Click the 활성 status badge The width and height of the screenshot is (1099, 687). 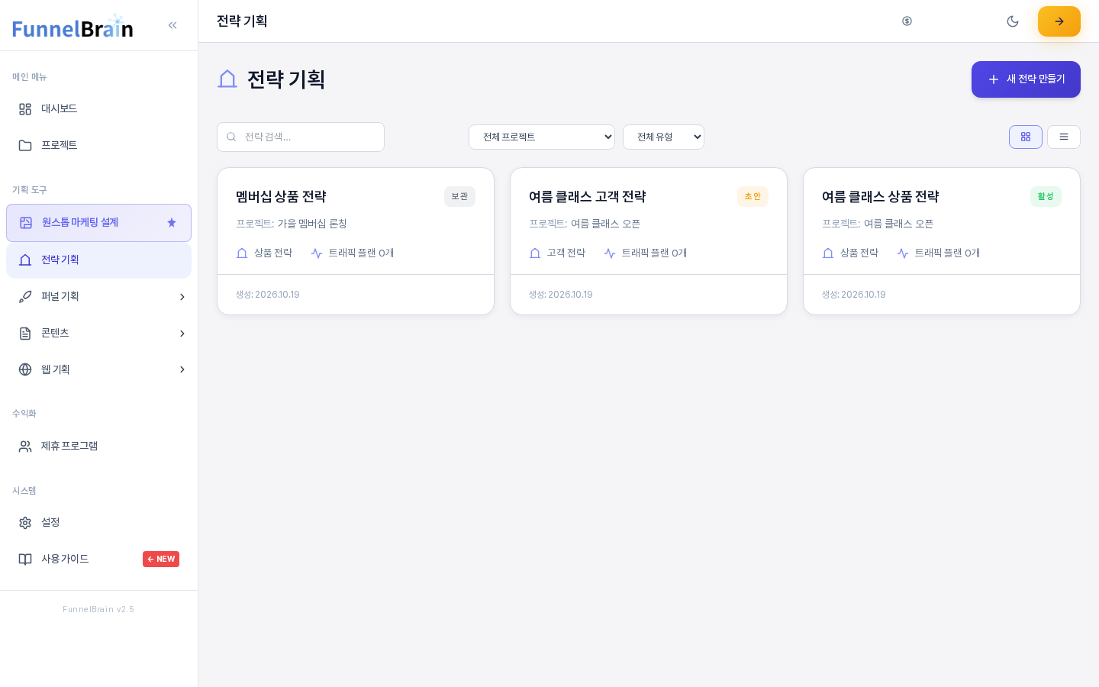point(1046,197)
